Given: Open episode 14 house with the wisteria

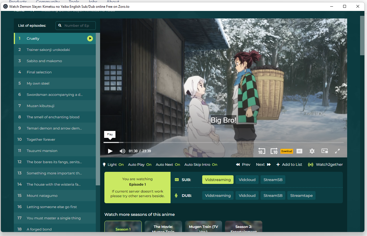Looking at the screenshot, I should [x=55, y=184].
